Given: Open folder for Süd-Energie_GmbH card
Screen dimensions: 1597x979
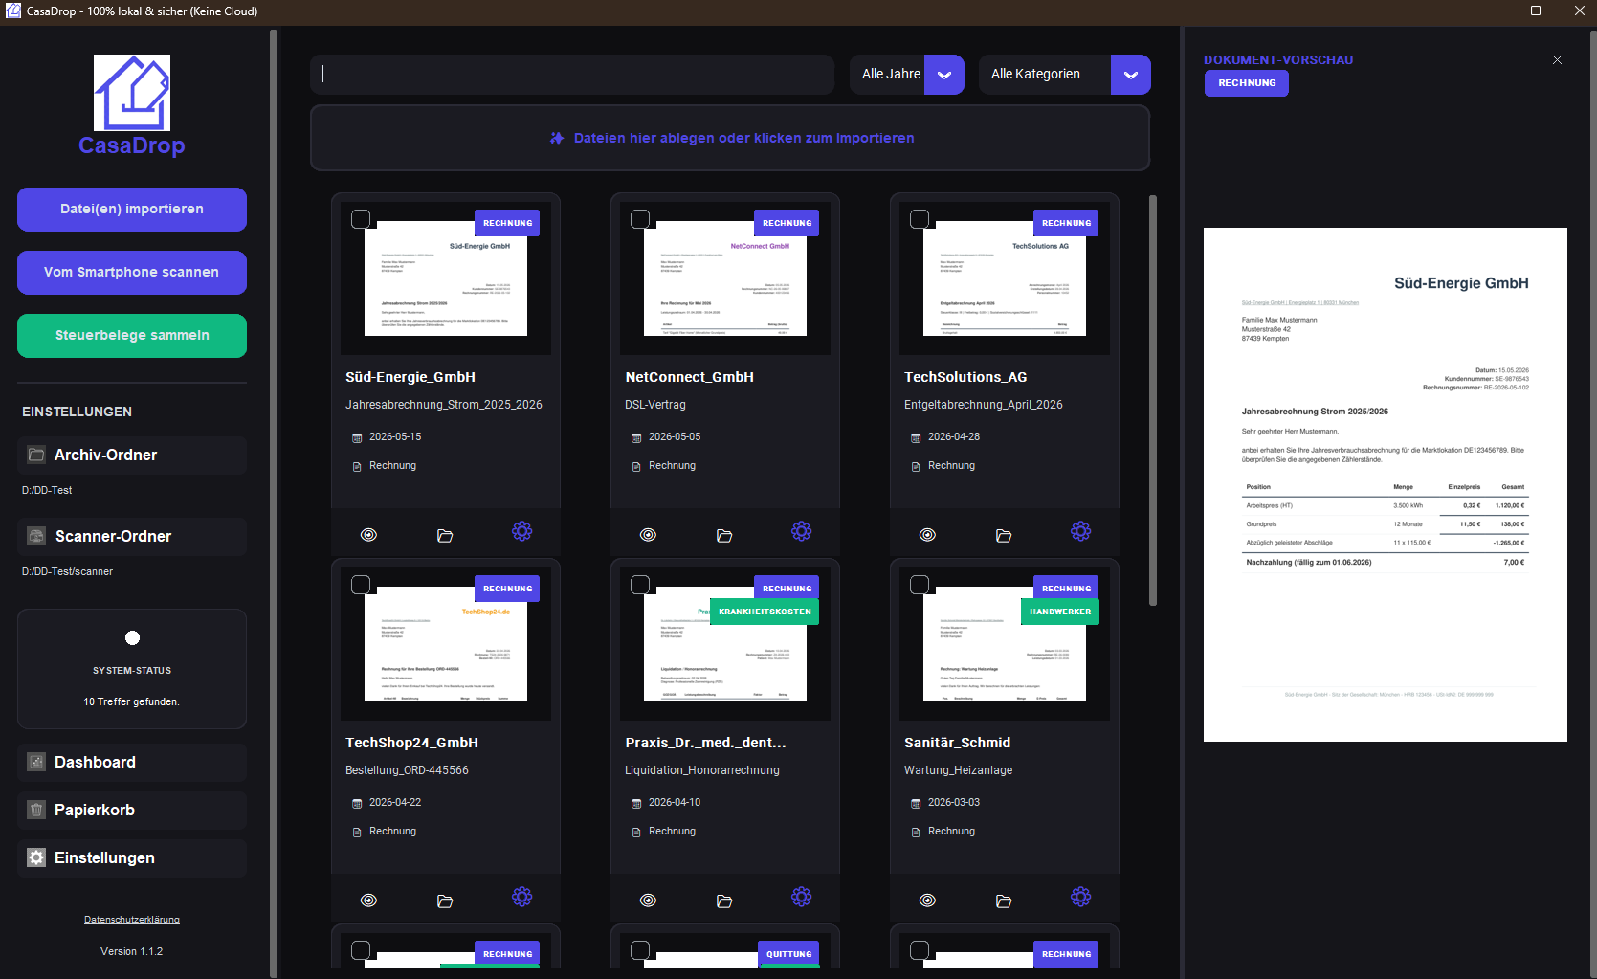Looking at the screenshot, I should [445, 535].
